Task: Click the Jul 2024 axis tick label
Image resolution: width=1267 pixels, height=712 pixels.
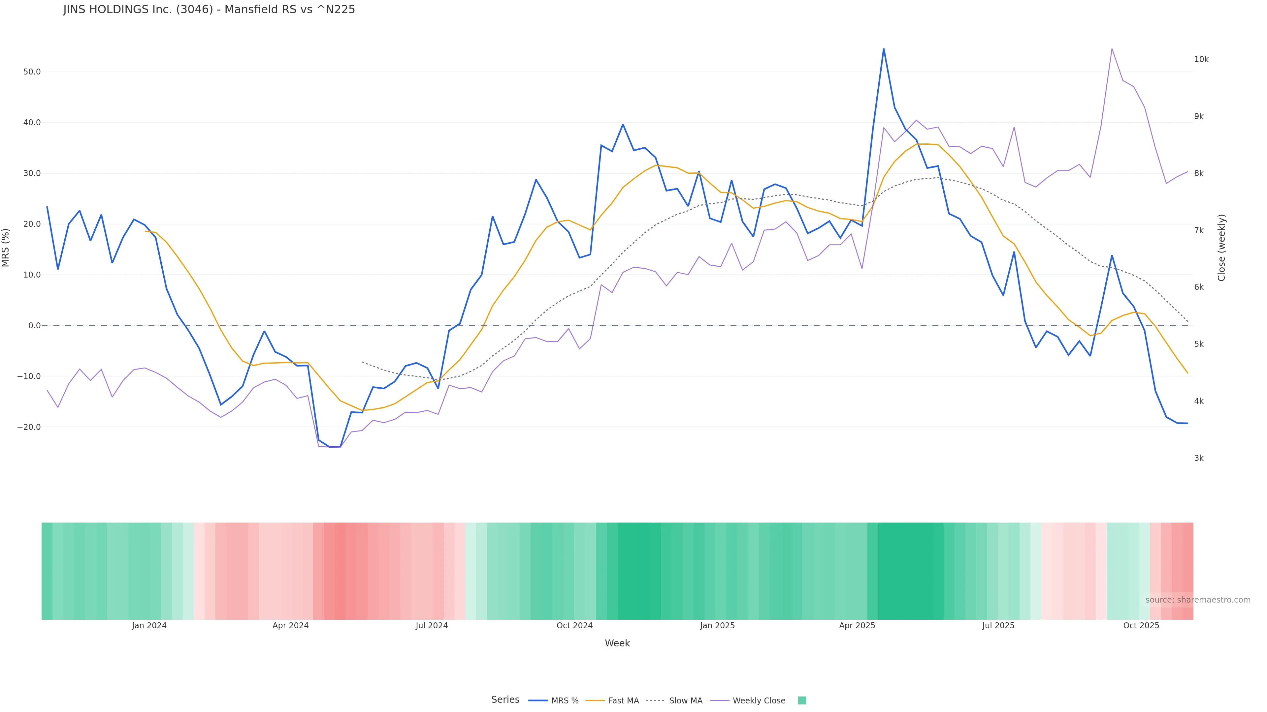Action: coord(431,626)
